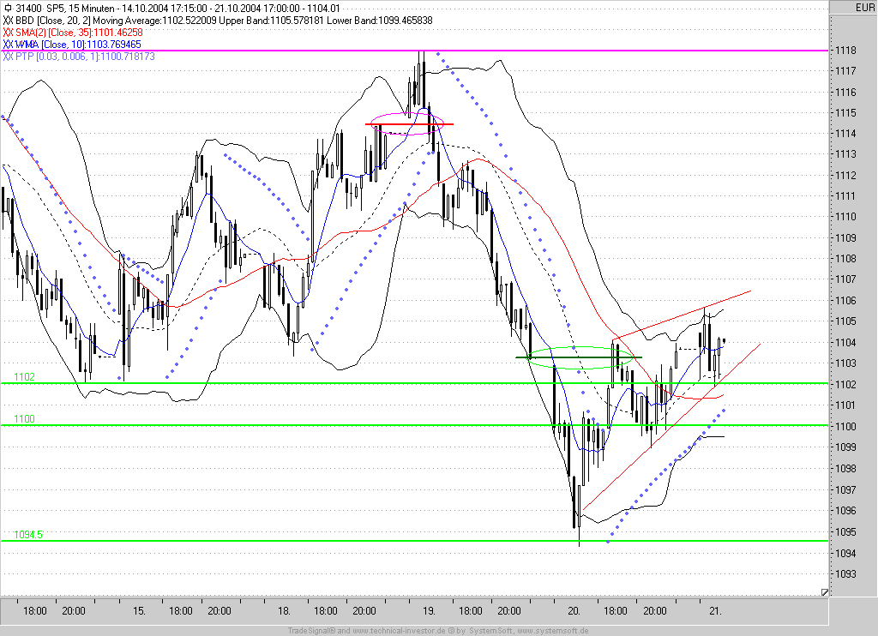Click the 1105 price axis label
878x636 pixels.
coord(845,321)
